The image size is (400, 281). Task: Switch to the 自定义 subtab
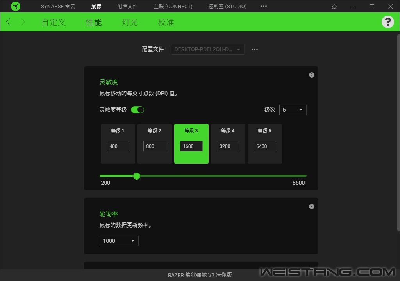(x=54, y=22)
